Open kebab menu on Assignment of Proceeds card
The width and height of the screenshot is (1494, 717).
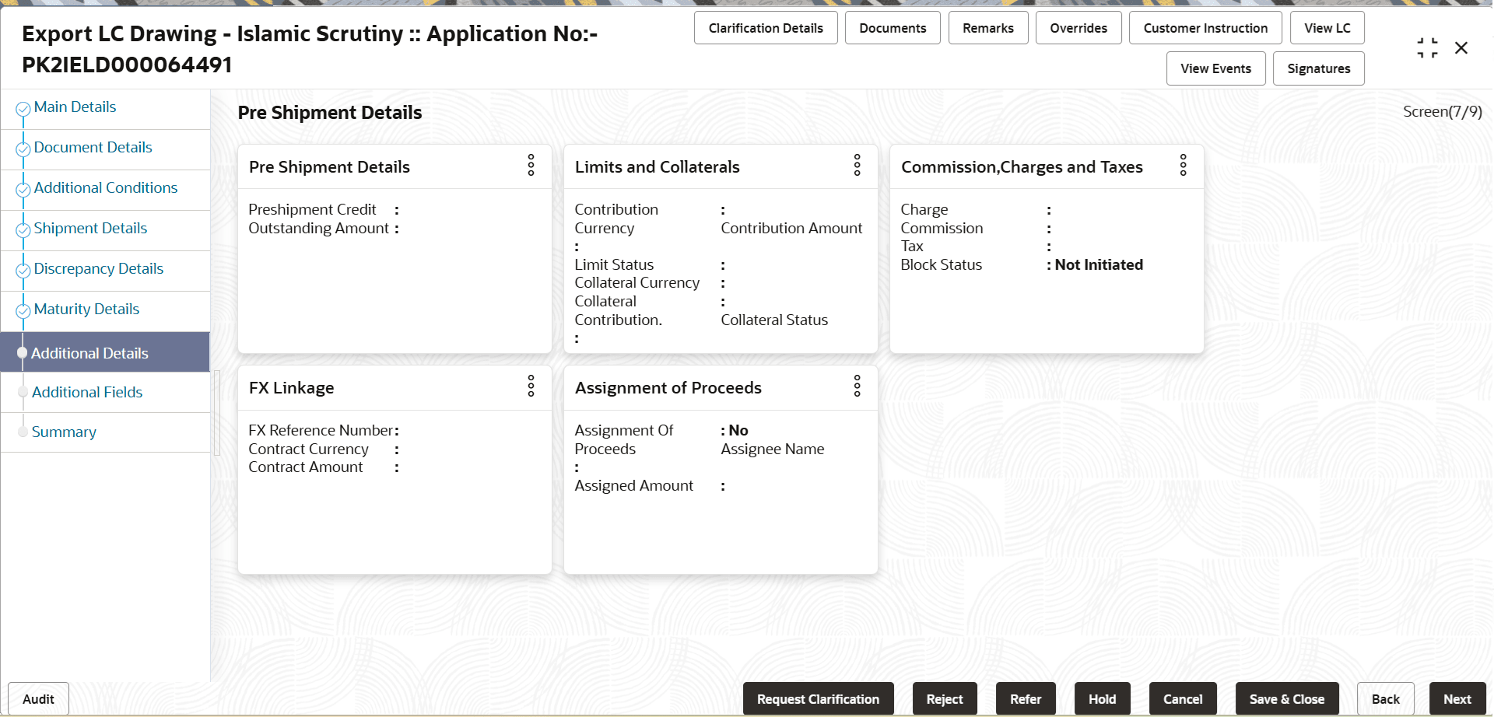[x=857, y=386]
